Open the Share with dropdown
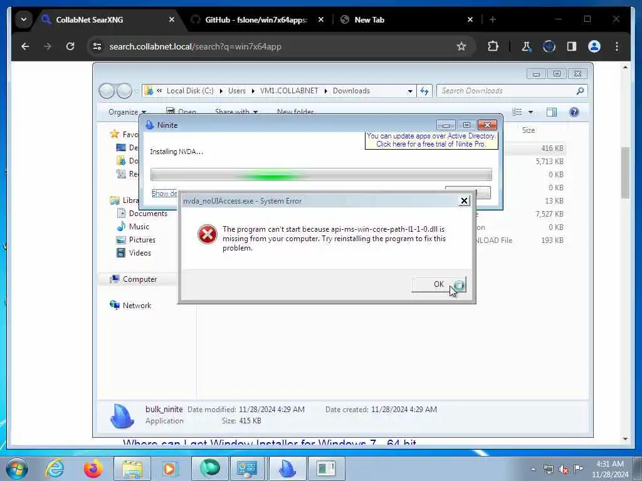 (236, 111)
